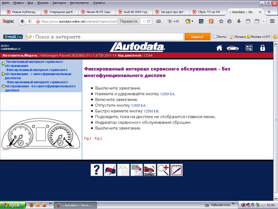Open a new browser tab with plus
Viewport: 278px width, 209px height.
pyautogui.click(x=269, y=12)
